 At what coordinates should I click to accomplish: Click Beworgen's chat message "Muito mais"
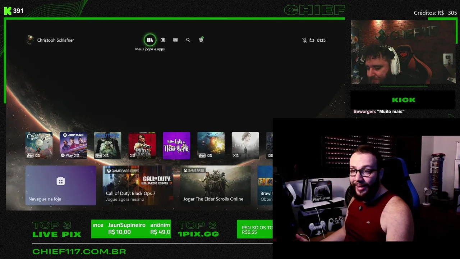click(x=379, y=112)
